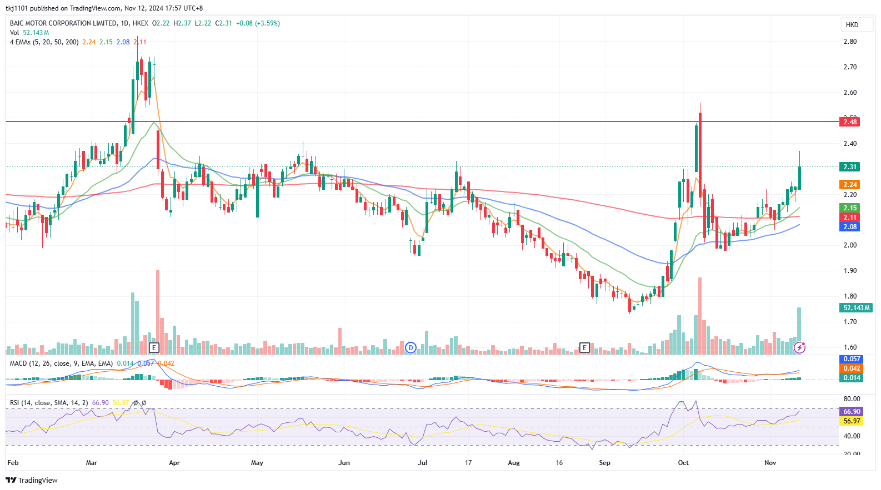This screenshot has height=490, width=881.
Task: Click the green 0.014 MACD histogram label
Action: click(851, 378)
